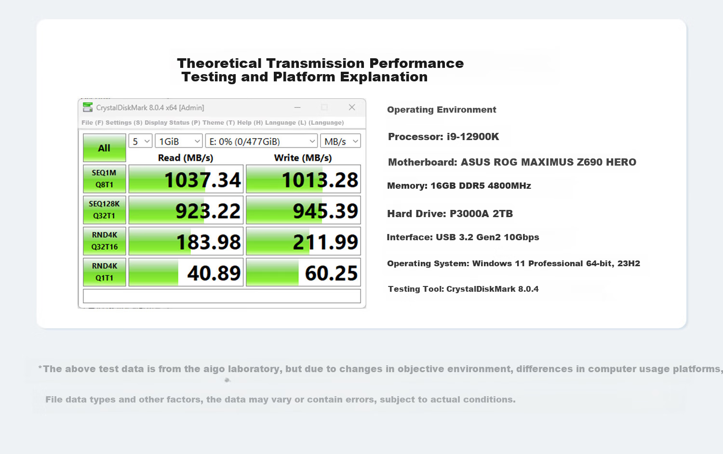
Task: Click the Motherboard: ASUS ROG MAXIMUS Z690 HERO line
Action: point(512,162)
